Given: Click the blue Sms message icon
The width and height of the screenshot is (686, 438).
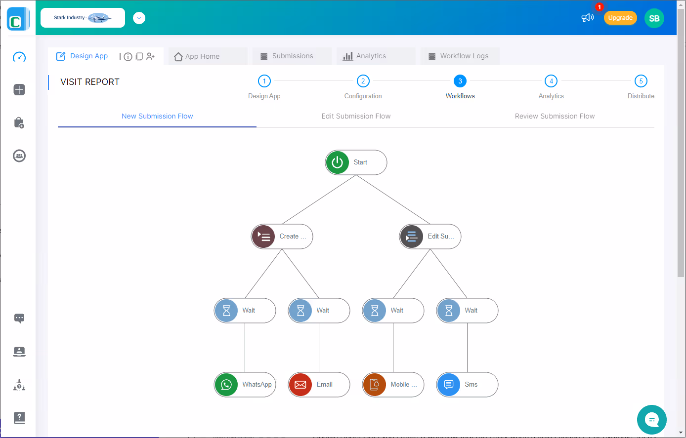Looking at the screenshot, I should [449, 385].
